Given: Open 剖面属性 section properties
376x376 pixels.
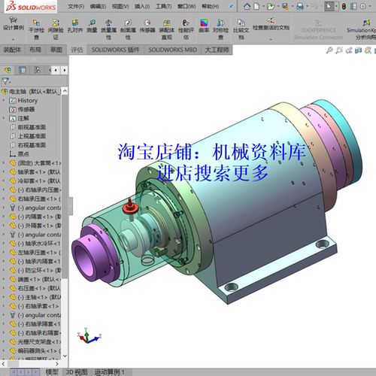Looking at the screenshot, I should [128, 29].
